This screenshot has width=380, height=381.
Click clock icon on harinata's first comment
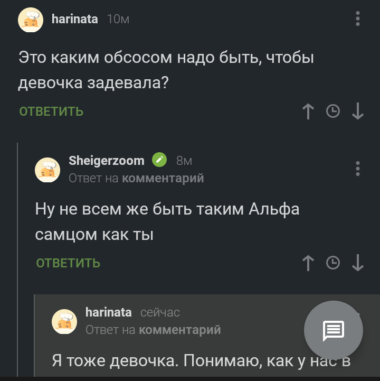coord(333,111)
